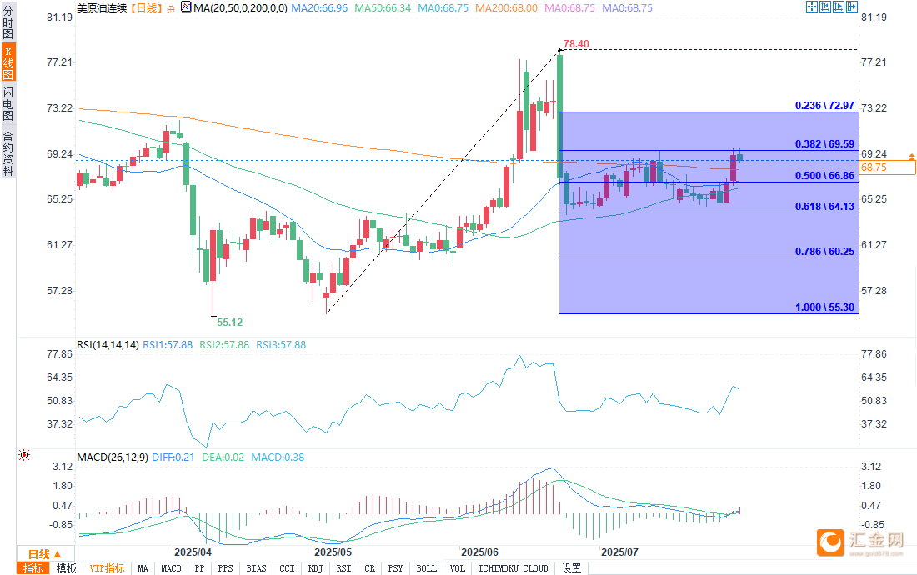Viewport: 917px width, 575px height.
Task: Click the MA50:66.34 value
Action: tap(383, 8)
